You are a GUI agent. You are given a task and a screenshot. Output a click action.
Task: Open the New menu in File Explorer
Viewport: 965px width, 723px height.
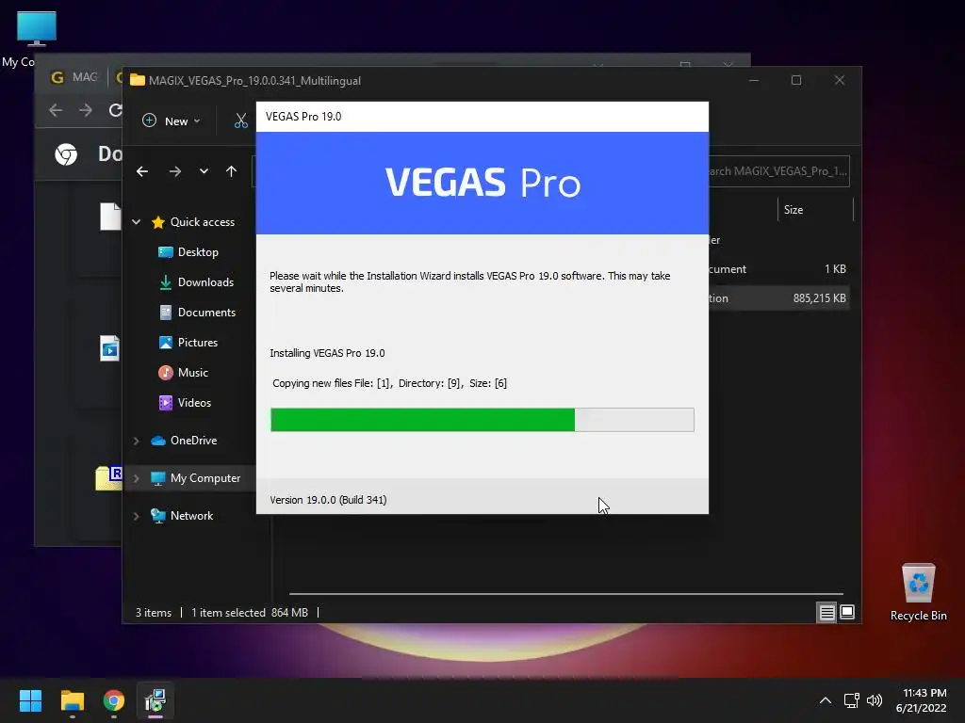[x=172, y=121]
